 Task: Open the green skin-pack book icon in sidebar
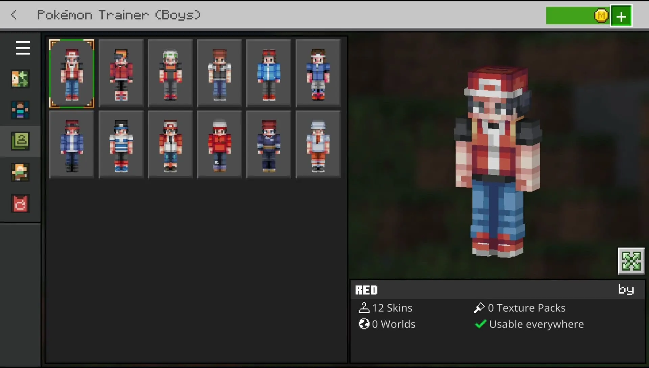coord(20,141)
